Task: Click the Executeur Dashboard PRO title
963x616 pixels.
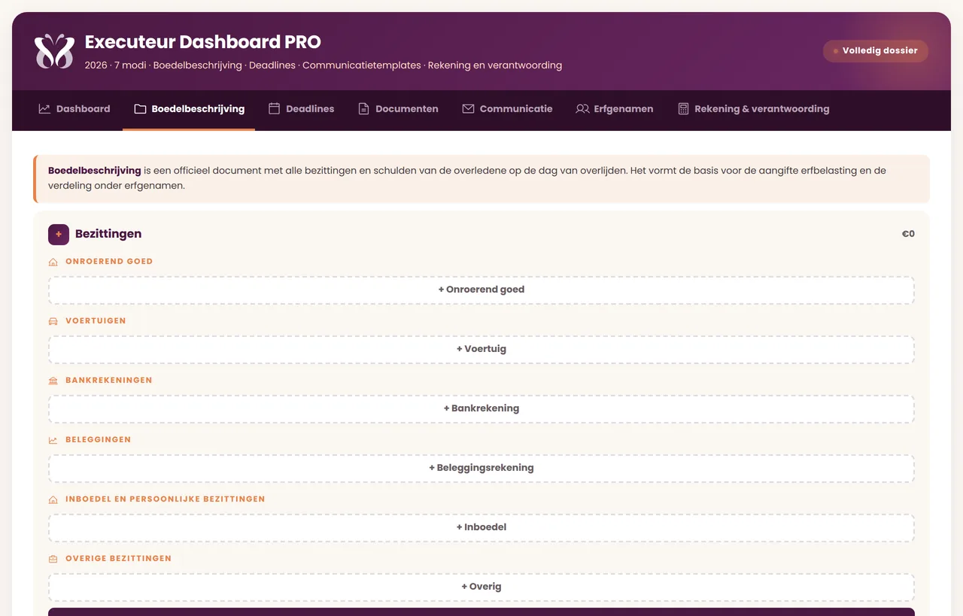Action: click(x=203, y=42)
